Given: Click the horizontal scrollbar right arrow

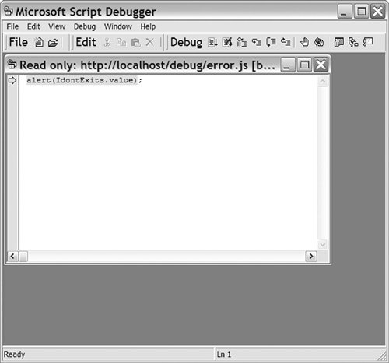Looking at the screenshot, I should tap(311, 257).
